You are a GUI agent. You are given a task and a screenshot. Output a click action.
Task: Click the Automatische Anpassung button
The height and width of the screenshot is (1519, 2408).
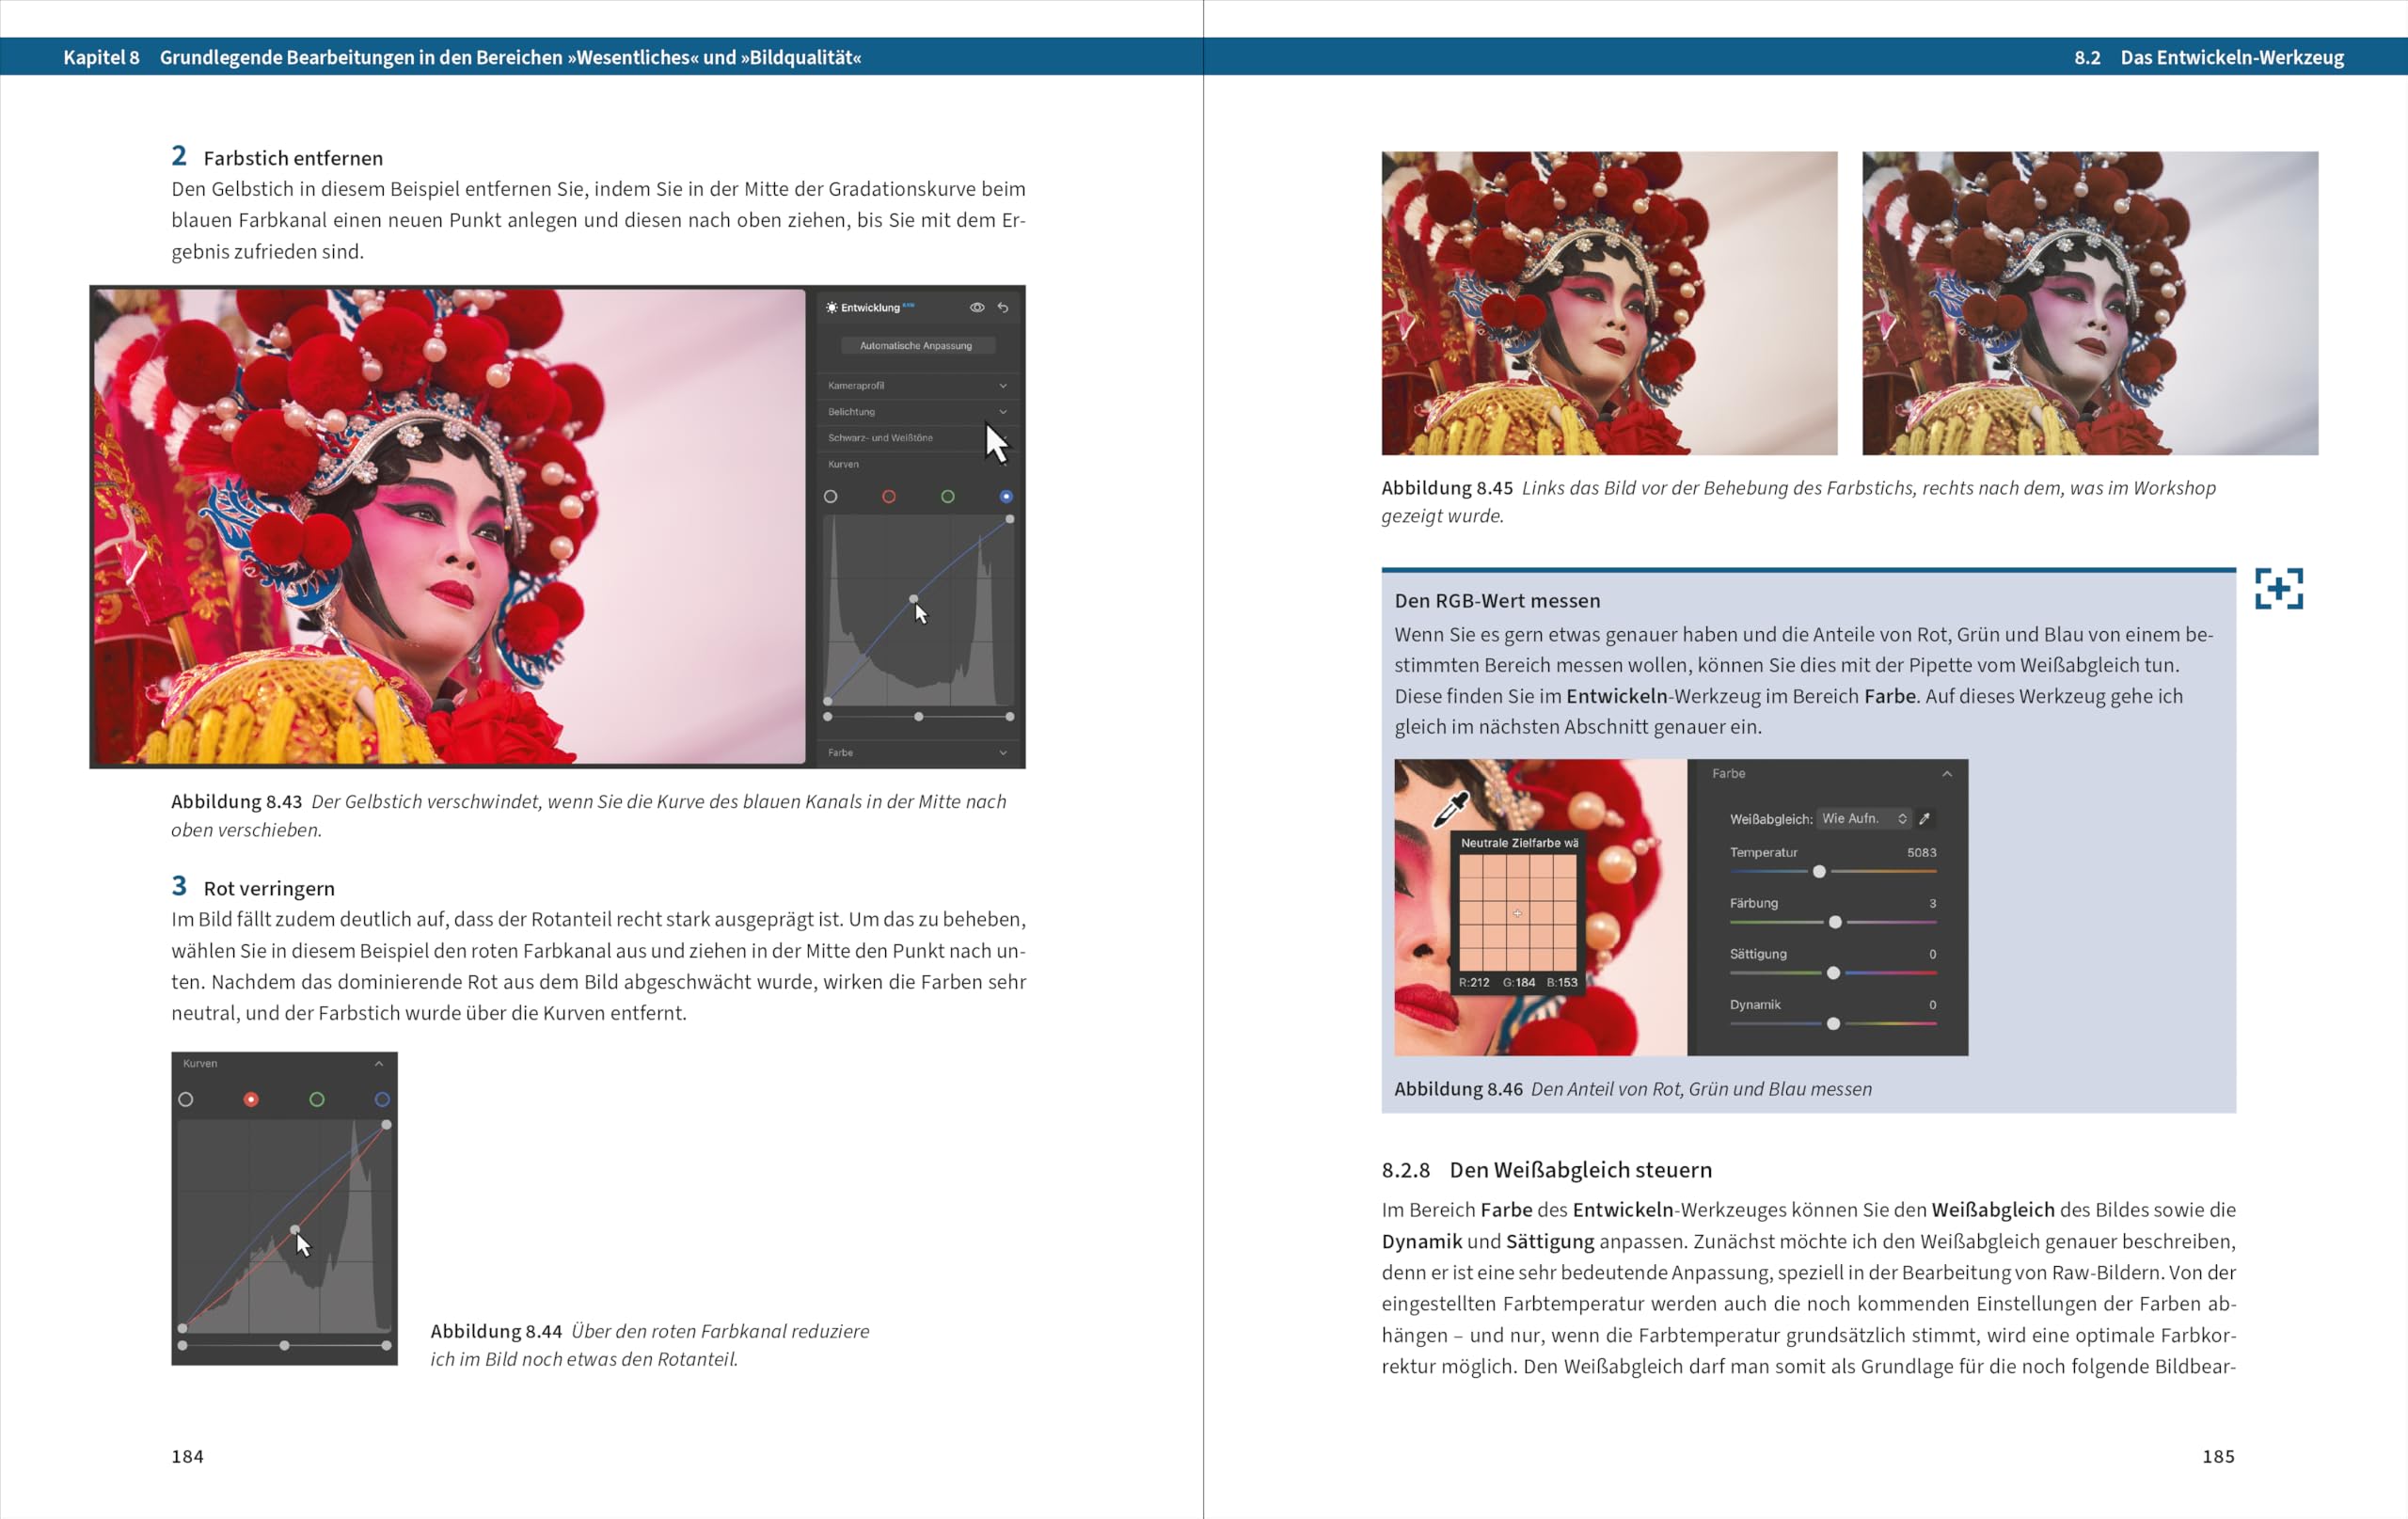tap(916, 345)
